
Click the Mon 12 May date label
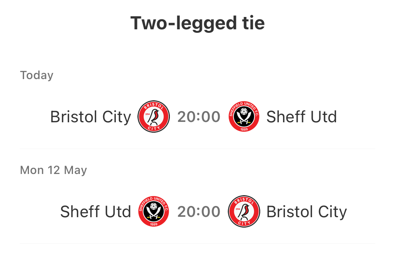click(53, 170)
